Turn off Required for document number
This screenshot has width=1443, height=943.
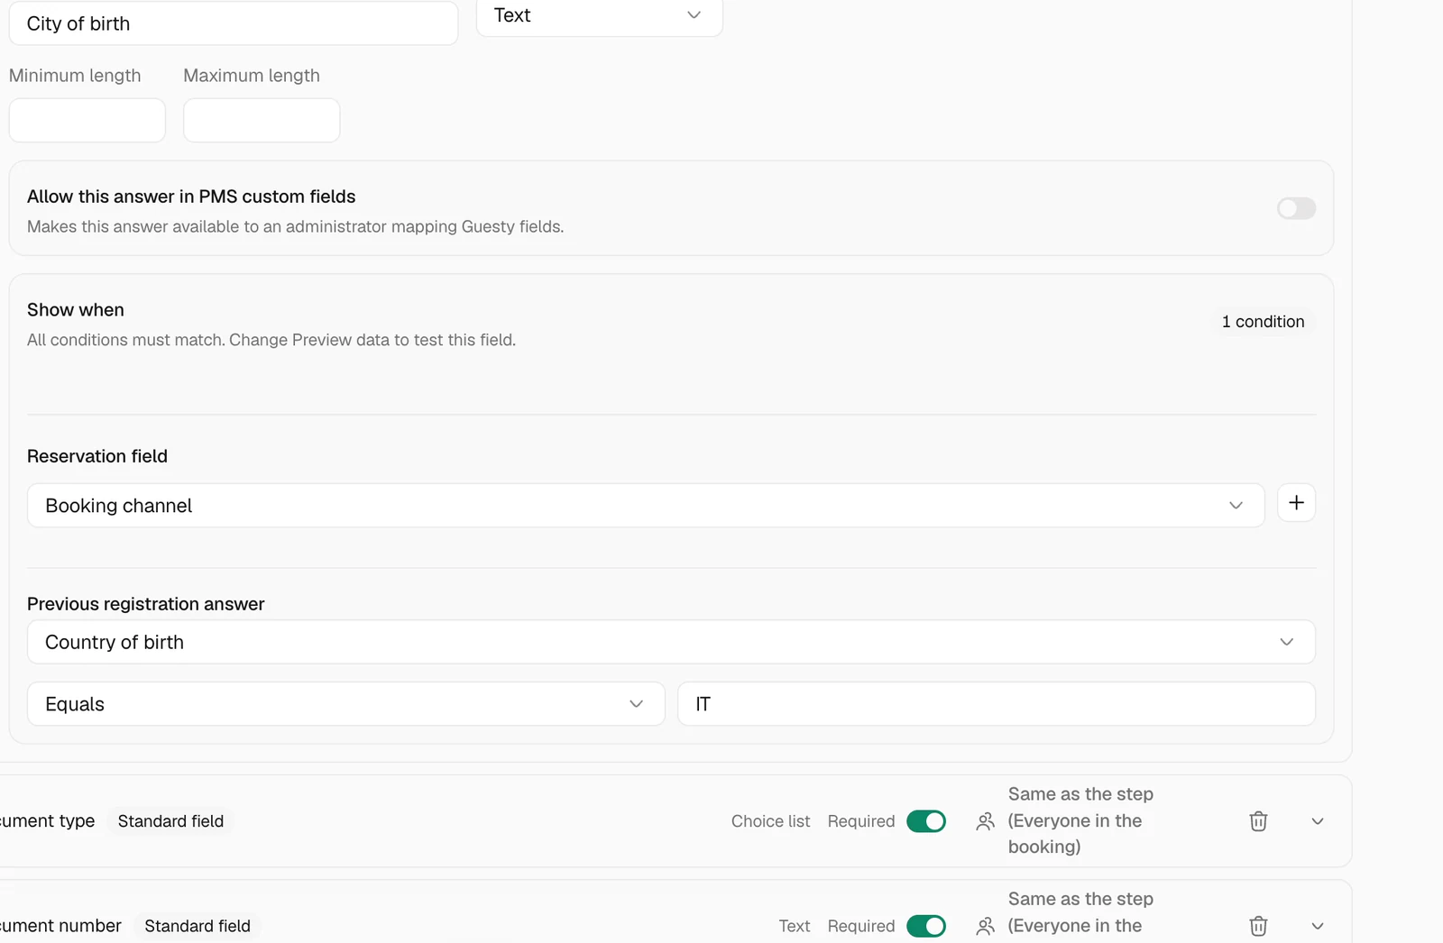click(x=926, y=926)
